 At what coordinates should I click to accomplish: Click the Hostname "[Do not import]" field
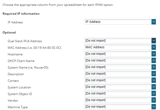(118, 54)
